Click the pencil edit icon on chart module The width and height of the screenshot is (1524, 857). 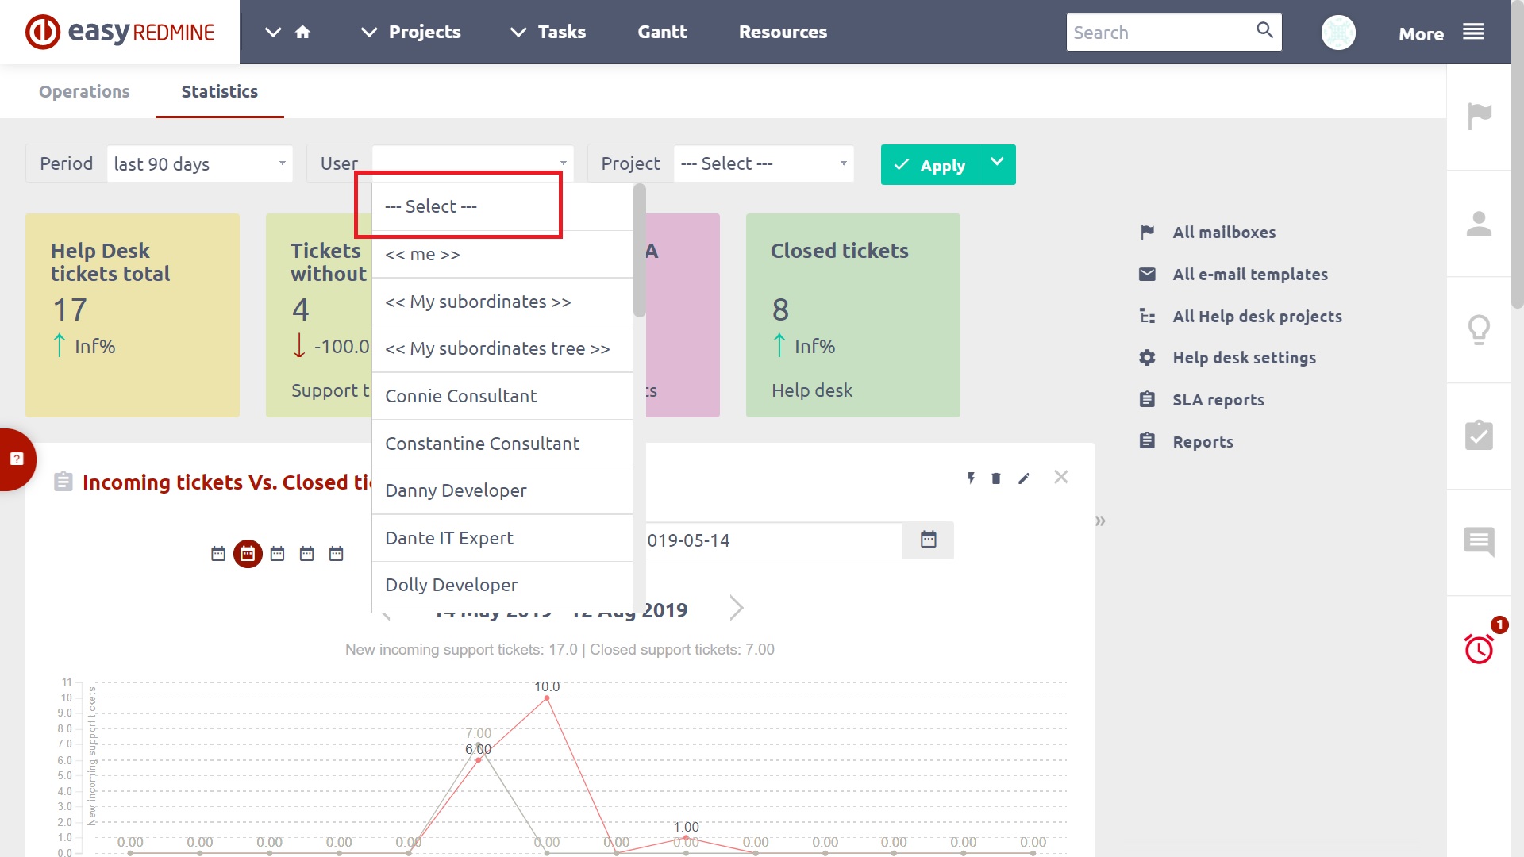1024,478
